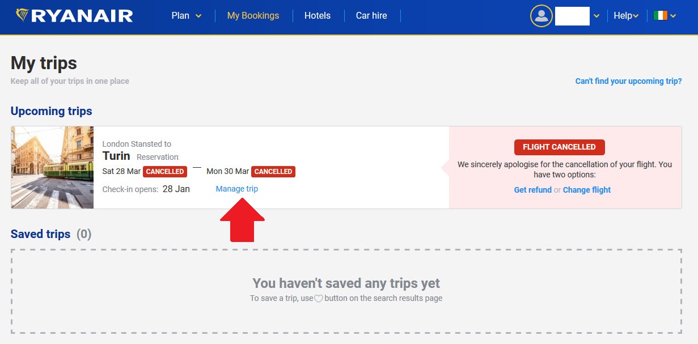Choose the Get refund option

[x=532, y=190]
